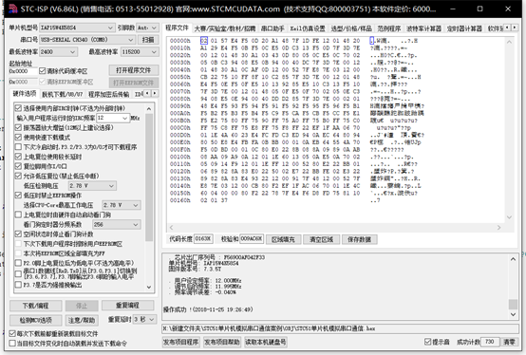This screenshot has height=355, width=526.
Task: Open IRC频率 12 MHz dropdown
Action: tap(113, 118)
